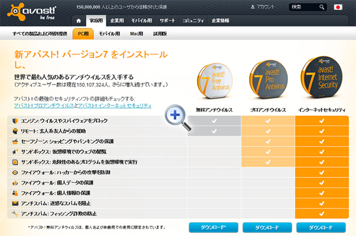Click the basket icon for セーフゾーン row

15,141
